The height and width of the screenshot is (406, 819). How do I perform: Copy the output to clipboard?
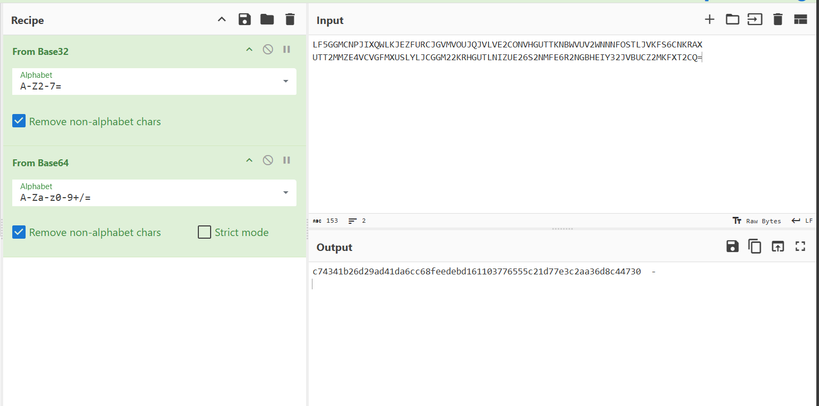pyautogui.click(x=754, y=246)
